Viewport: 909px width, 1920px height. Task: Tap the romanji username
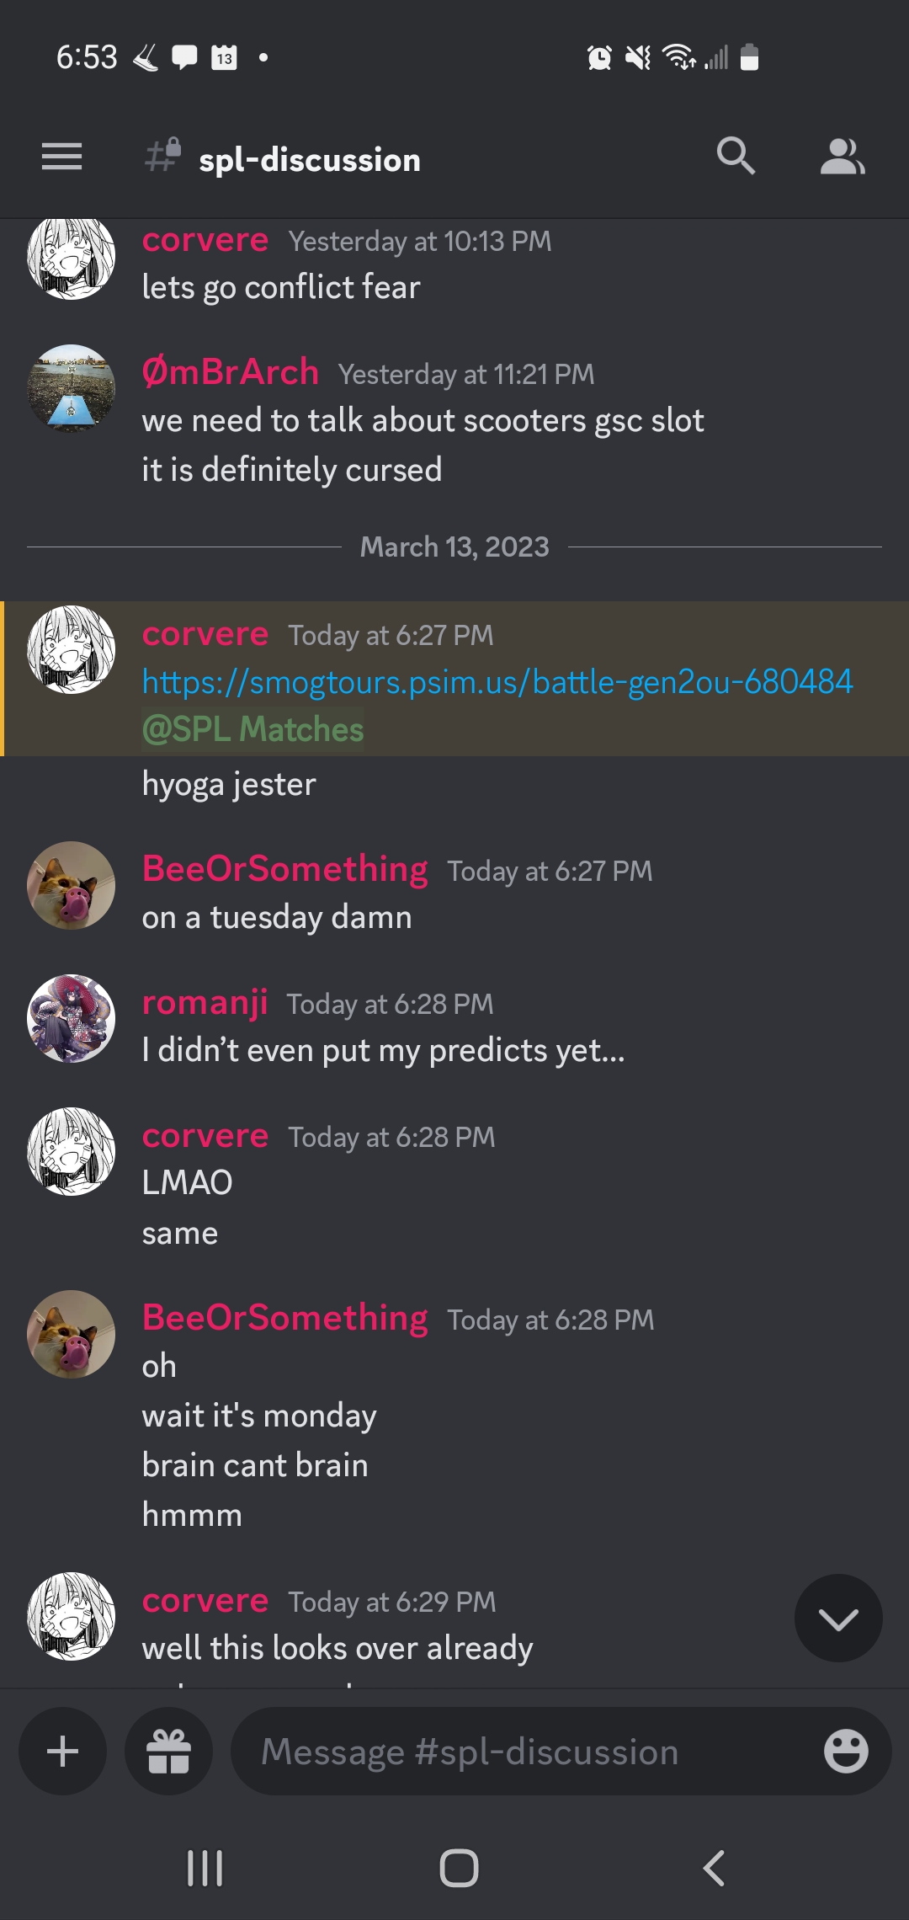pyautogui.click(x=205, y=1002)
